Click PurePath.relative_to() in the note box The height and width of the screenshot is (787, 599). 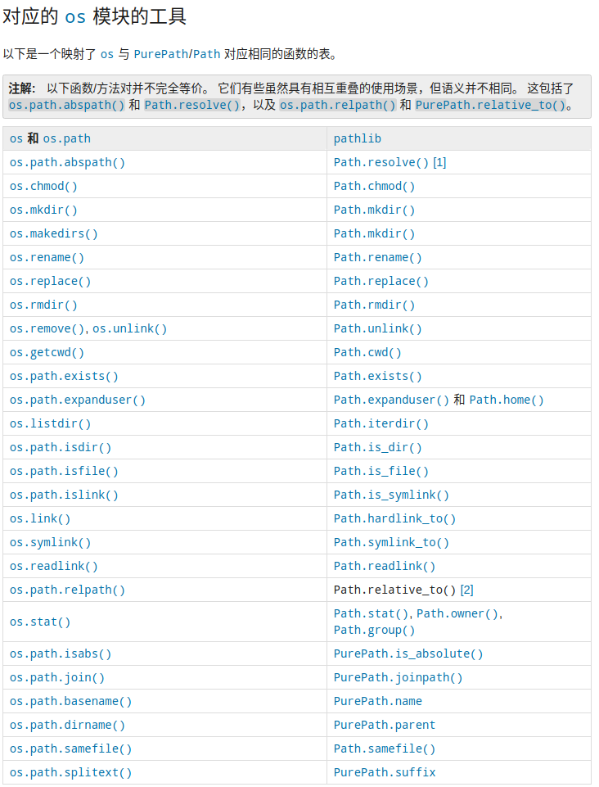[x=491, y=105]
